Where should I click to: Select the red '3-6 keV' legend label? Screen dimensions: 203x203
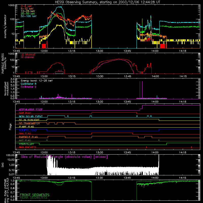point(26,6)
